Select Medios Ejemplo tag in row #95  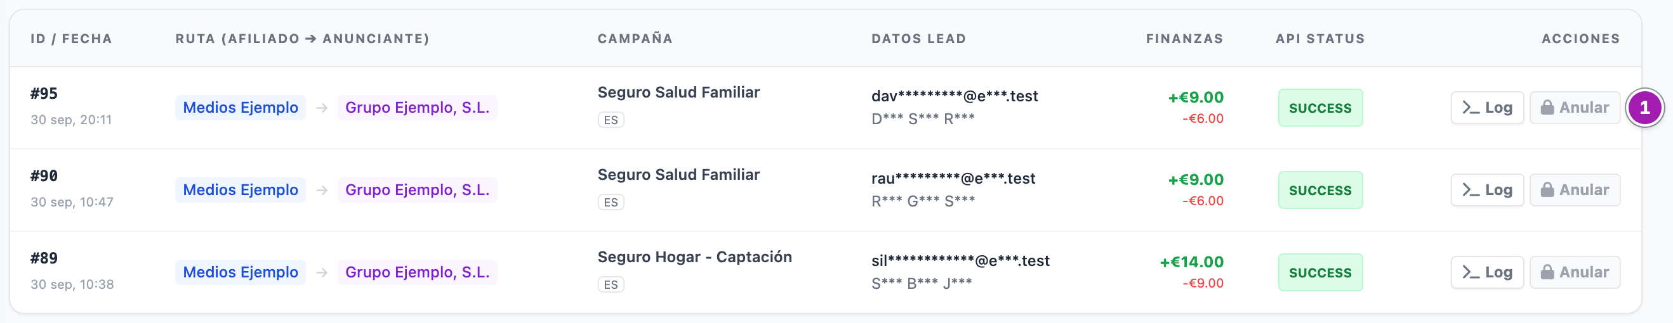(x=241, y=108)
